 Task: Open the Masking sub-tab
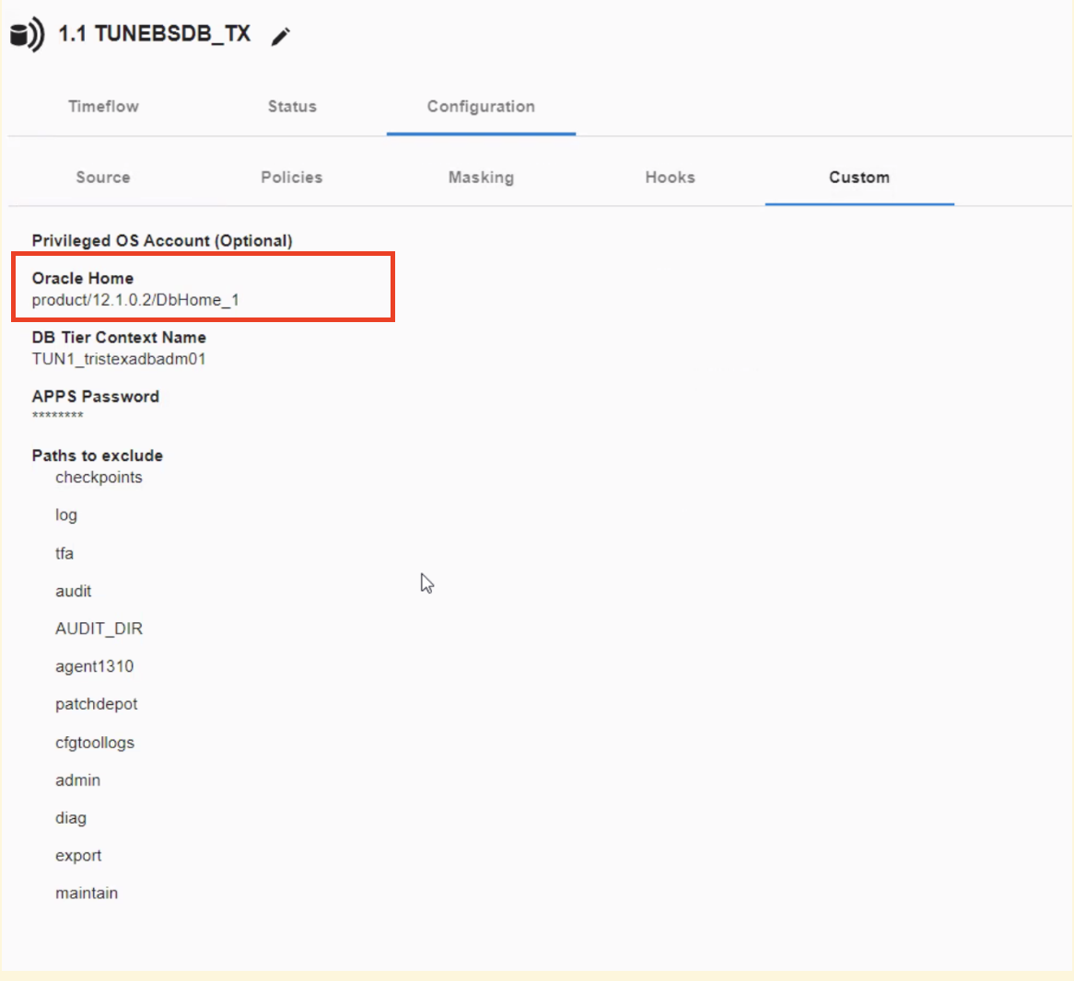481,178
